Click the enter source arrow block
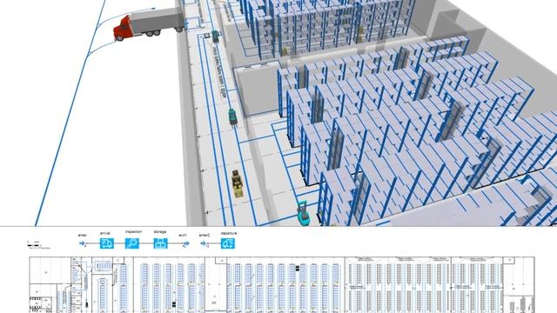 click(x=83, y=243)
